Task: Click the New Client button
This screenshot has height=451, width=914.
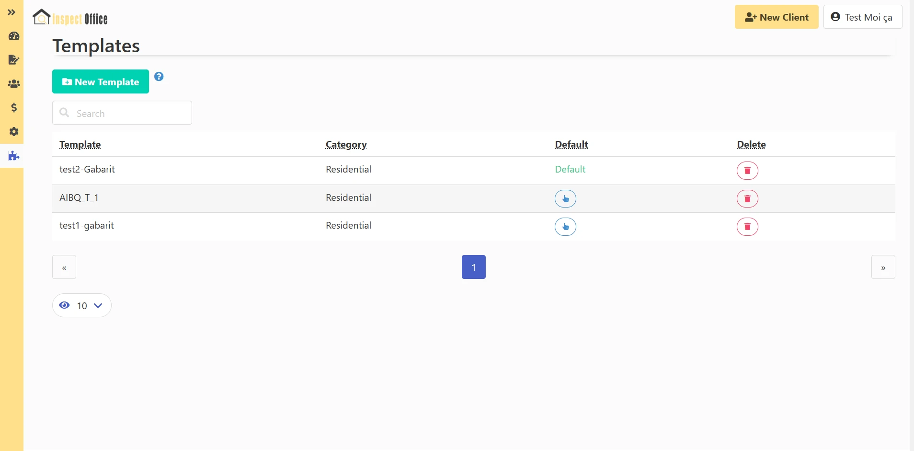Action: (x=776, y=17)
